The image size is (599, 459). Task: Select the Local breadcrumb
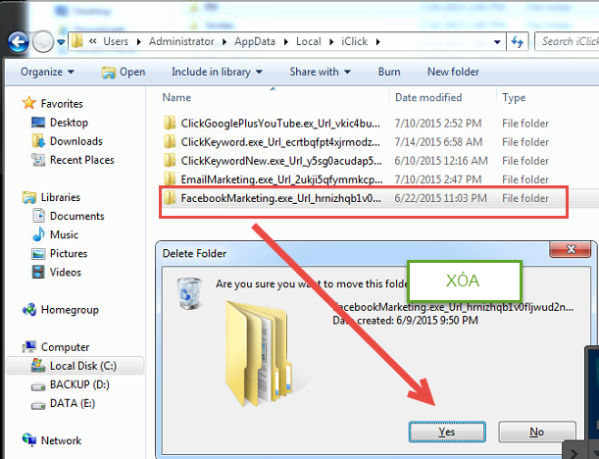coord(309,41)
